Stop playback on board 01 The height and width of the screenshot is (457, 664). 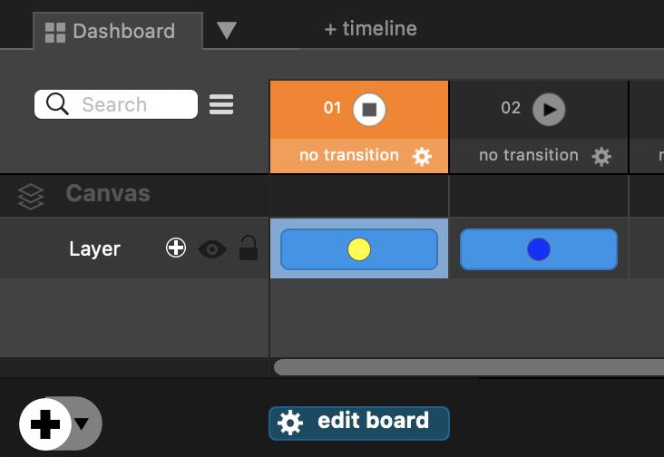369,109
